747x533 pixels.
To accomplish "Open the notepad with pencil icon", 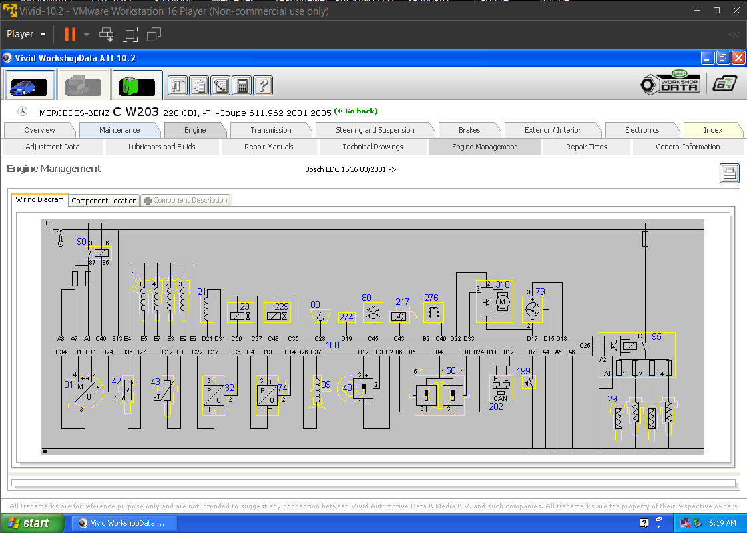I will 220,86.
